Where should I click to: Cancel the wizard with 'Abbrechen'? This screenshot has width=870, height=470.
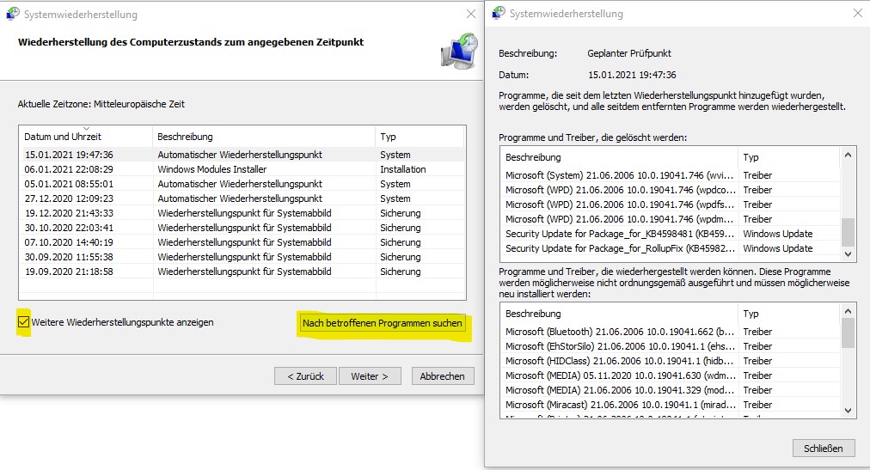click(442, 375)
